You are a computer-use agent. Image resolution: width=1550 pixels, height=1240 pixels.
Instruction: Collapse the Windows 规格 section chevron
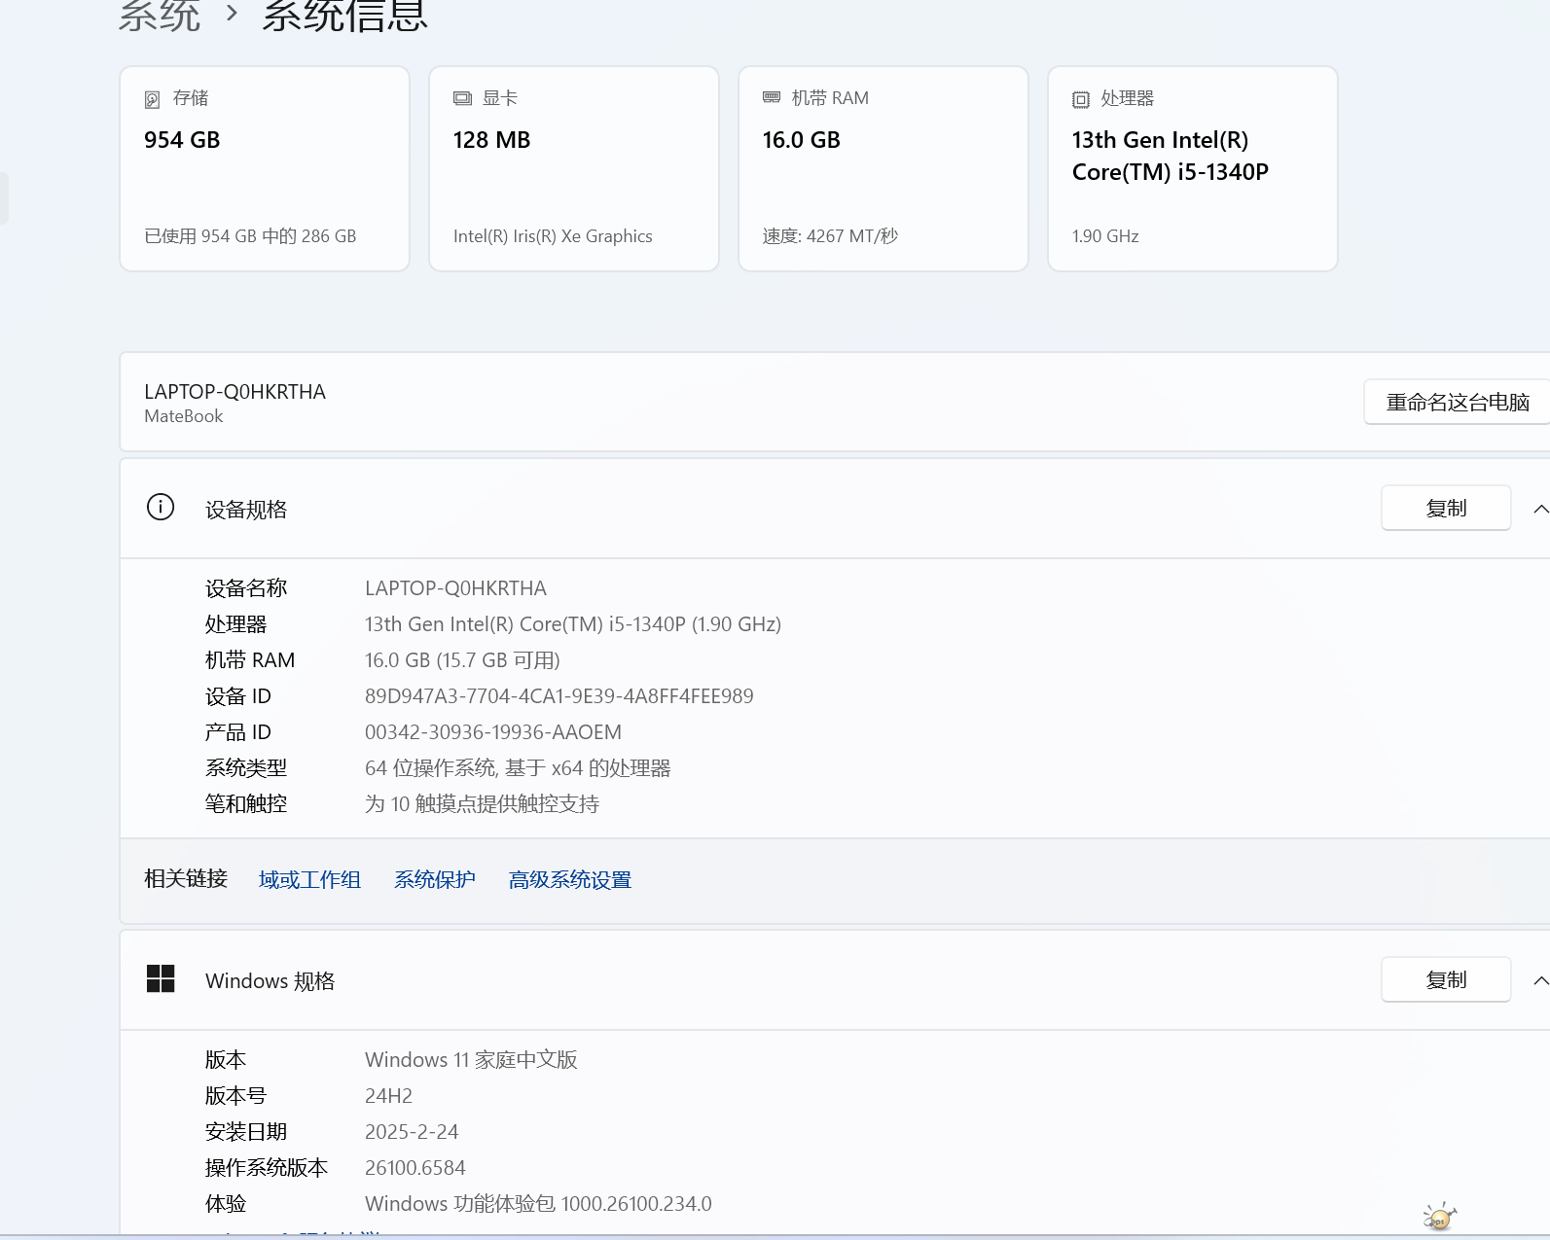(x=1539, y=980)
